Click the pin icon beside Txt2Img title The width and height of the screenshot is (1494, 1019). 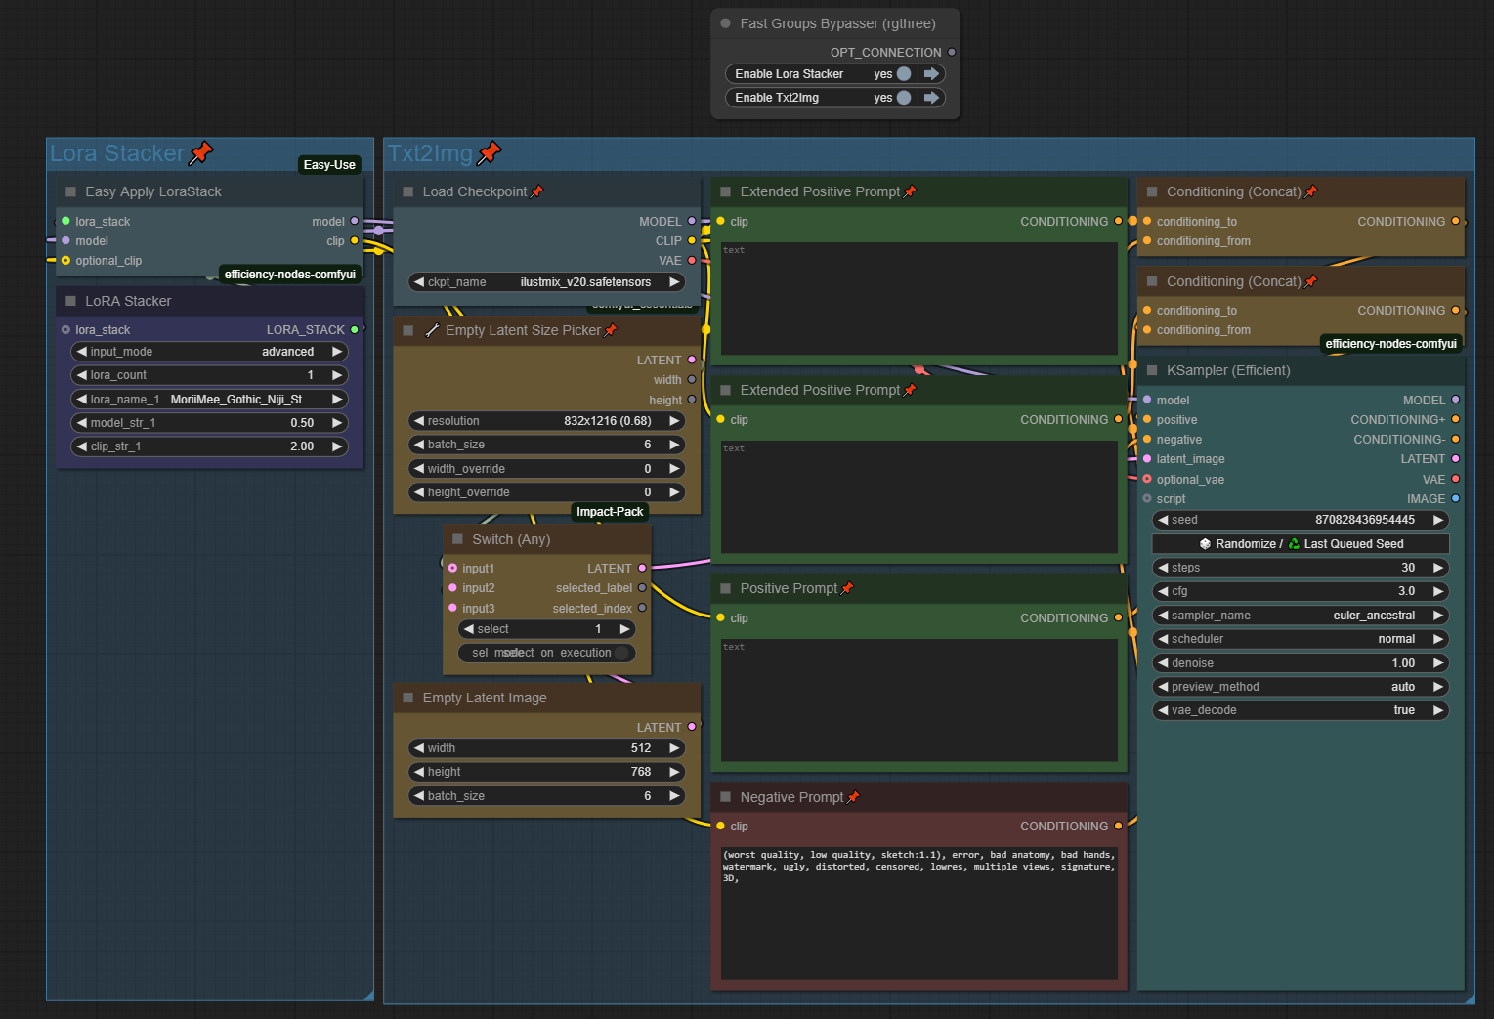(x=490, y=152)
